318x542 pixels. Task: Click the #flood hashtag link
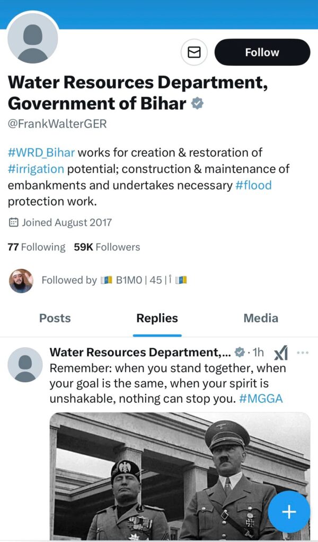point(253,185)
